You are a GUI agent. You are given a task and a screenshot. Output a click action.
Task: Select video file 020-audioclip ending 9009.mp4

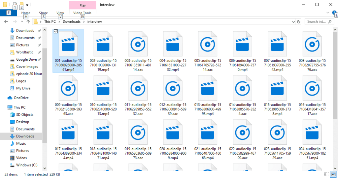(173, 139)
